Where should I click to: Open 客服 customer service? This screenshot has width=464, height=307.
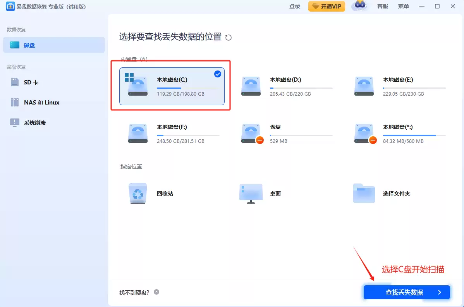tap(383, 7)
